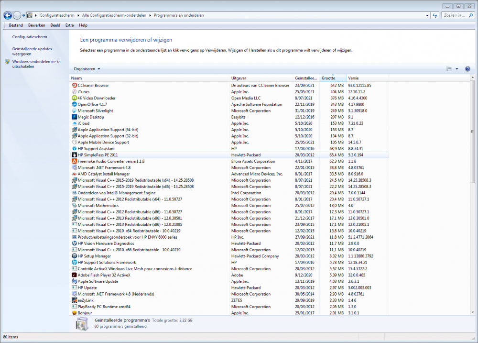Go to the Configuratiescherm home link
Image resolution: width=478 pixels, height=343 pixels.
pos(30,37)
